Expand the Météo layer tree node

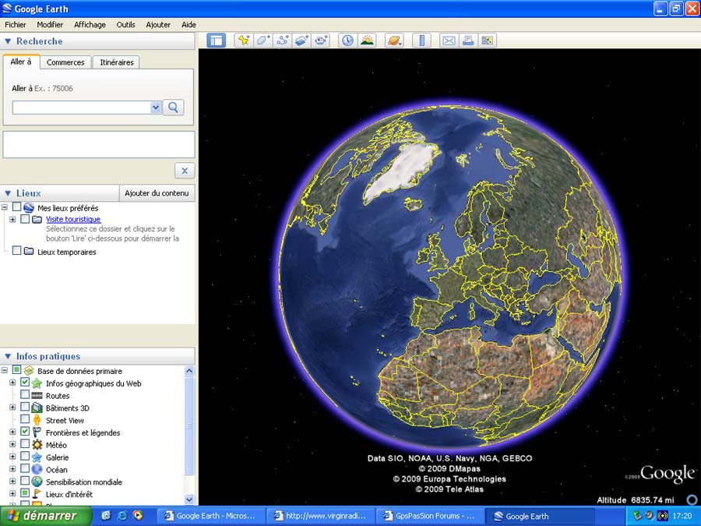[x=12, y=445]
